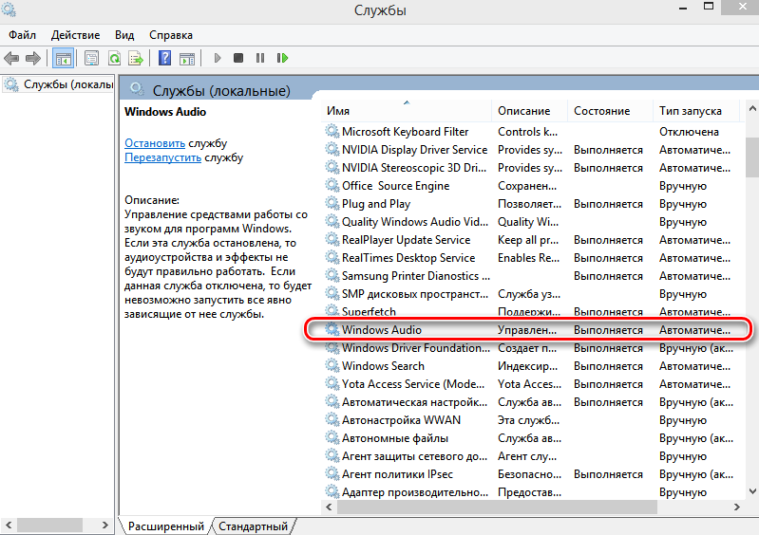Start service with the play icon
The image size is (759, 535).
[x=218, y=58]
